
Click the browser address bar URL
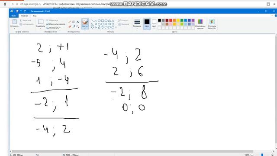(31, 4)
